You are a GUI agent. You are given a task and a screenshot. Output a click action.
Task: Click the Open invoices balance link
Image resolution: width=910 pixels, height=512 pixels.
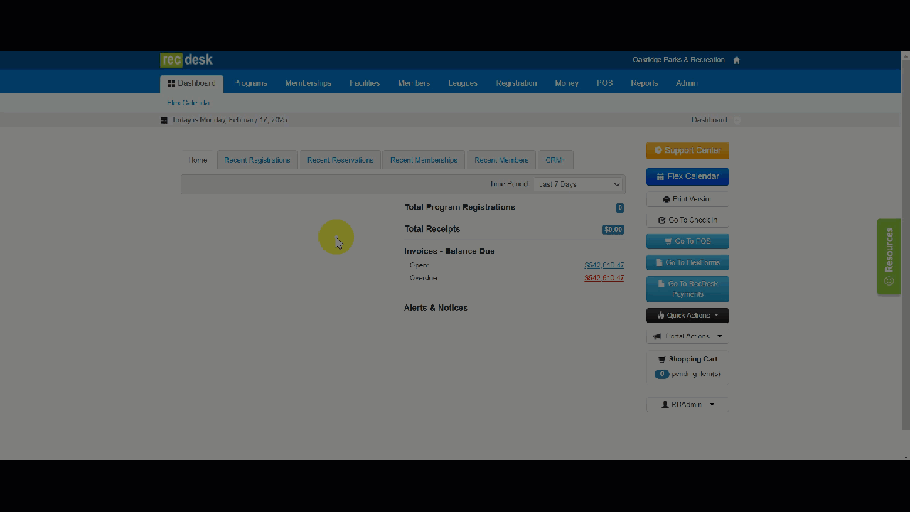coord(604,265)
